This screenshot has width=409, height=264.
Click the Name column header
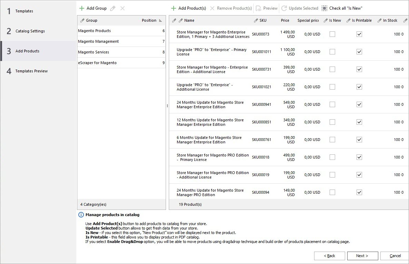(x=189, y=20)
